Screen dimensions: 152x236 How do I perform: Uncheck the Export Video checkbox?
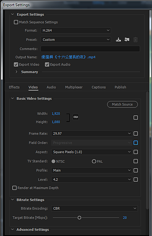coord(16,65)
